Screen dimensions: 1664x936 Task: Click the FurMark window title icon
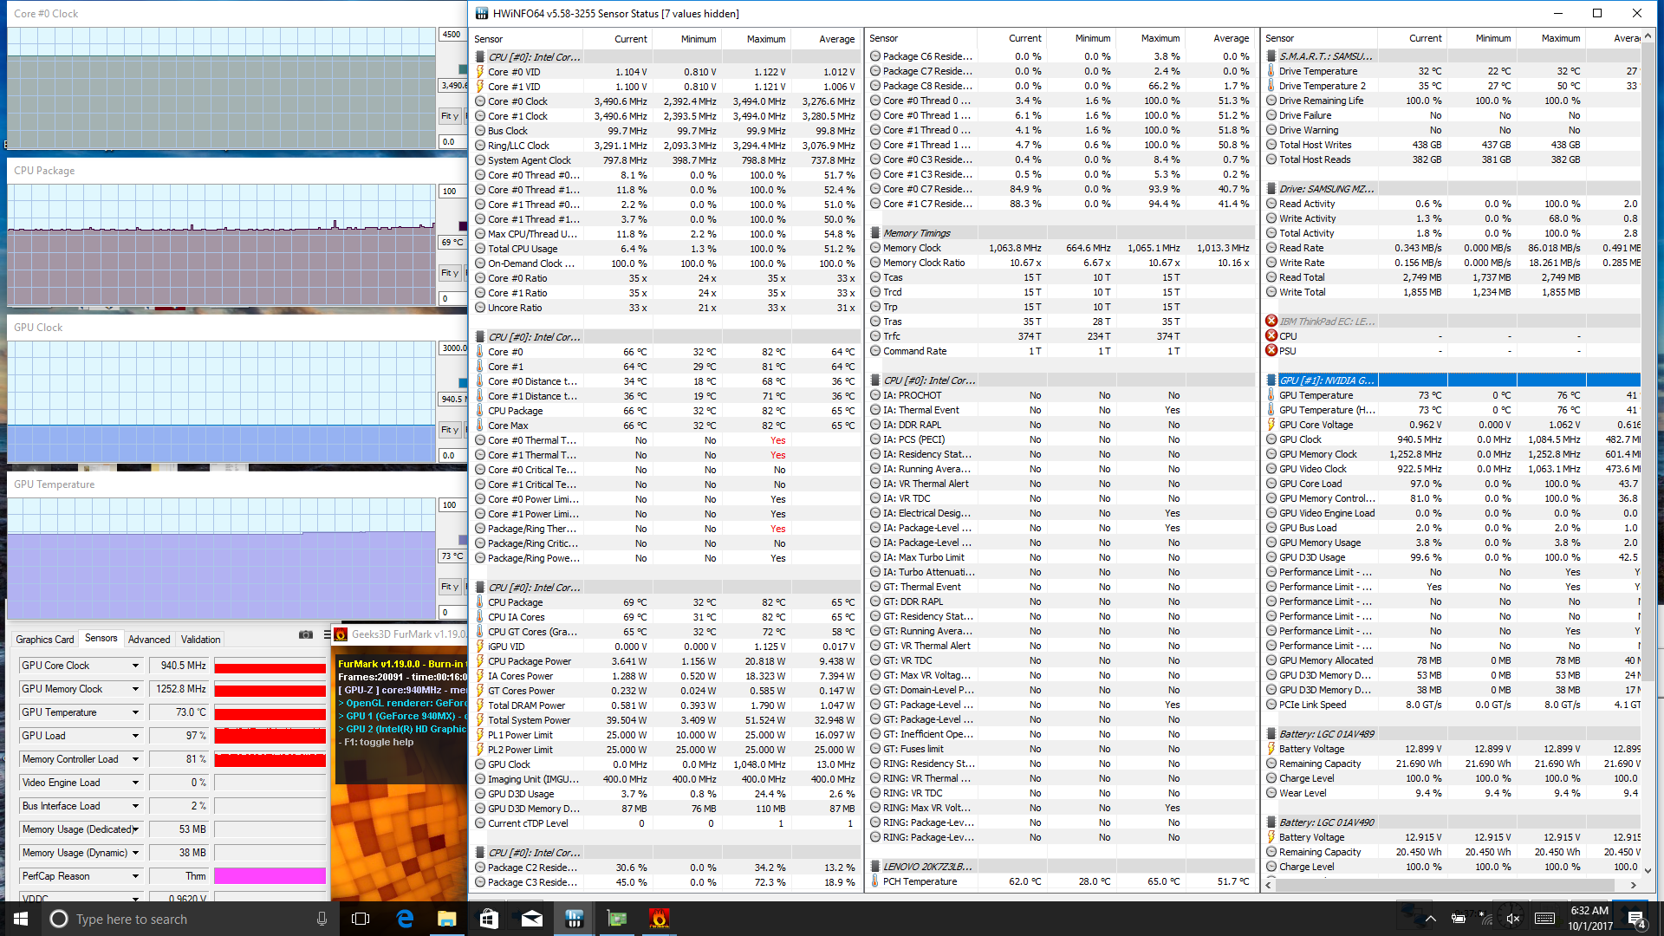[x=341, y=634]
